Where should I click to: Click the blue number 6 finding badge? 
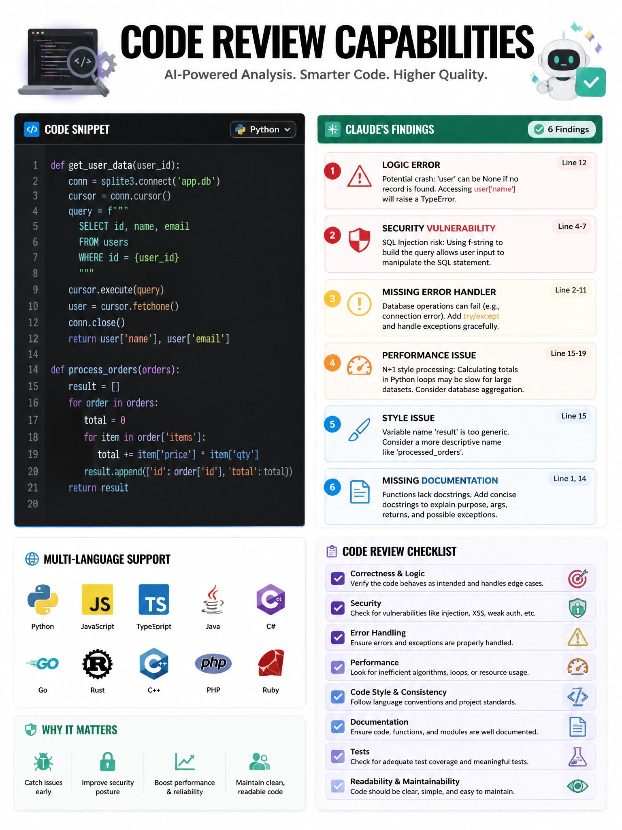coord(332,487)
